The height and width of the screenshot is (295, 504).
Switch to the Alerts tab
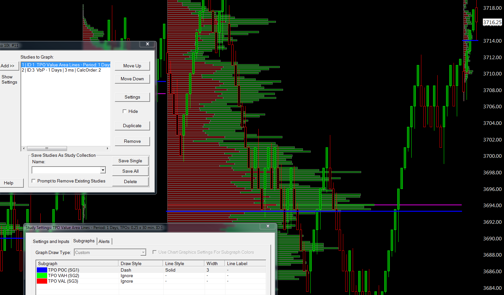104,241
